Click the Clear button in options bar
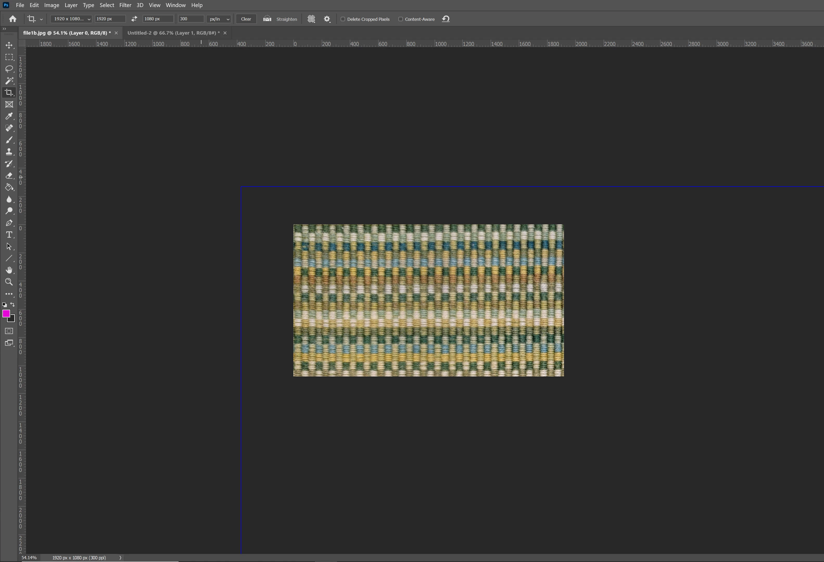The width and height of the screenshot is (824, 562). point(246,19)
